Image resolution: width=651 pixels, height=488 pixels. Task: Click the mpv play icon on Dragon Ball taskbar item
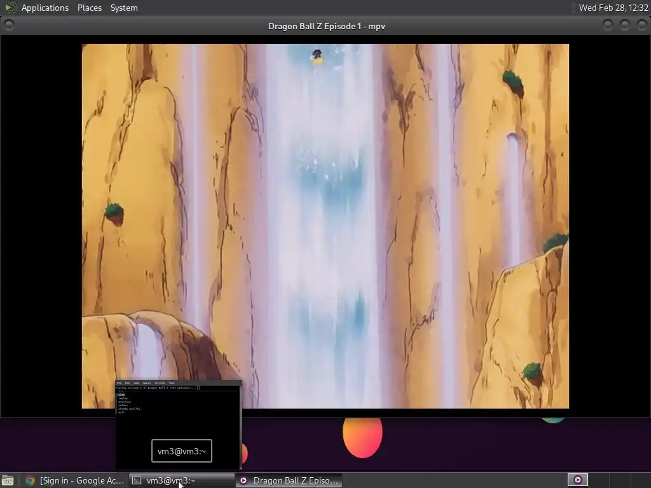pyautogui.click(x=243, y=480)
